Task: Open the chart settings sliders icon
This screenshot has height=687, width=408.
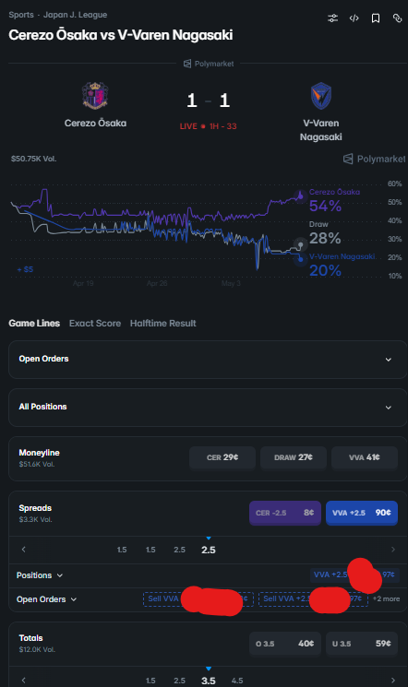Action: [x=333, y=18]
